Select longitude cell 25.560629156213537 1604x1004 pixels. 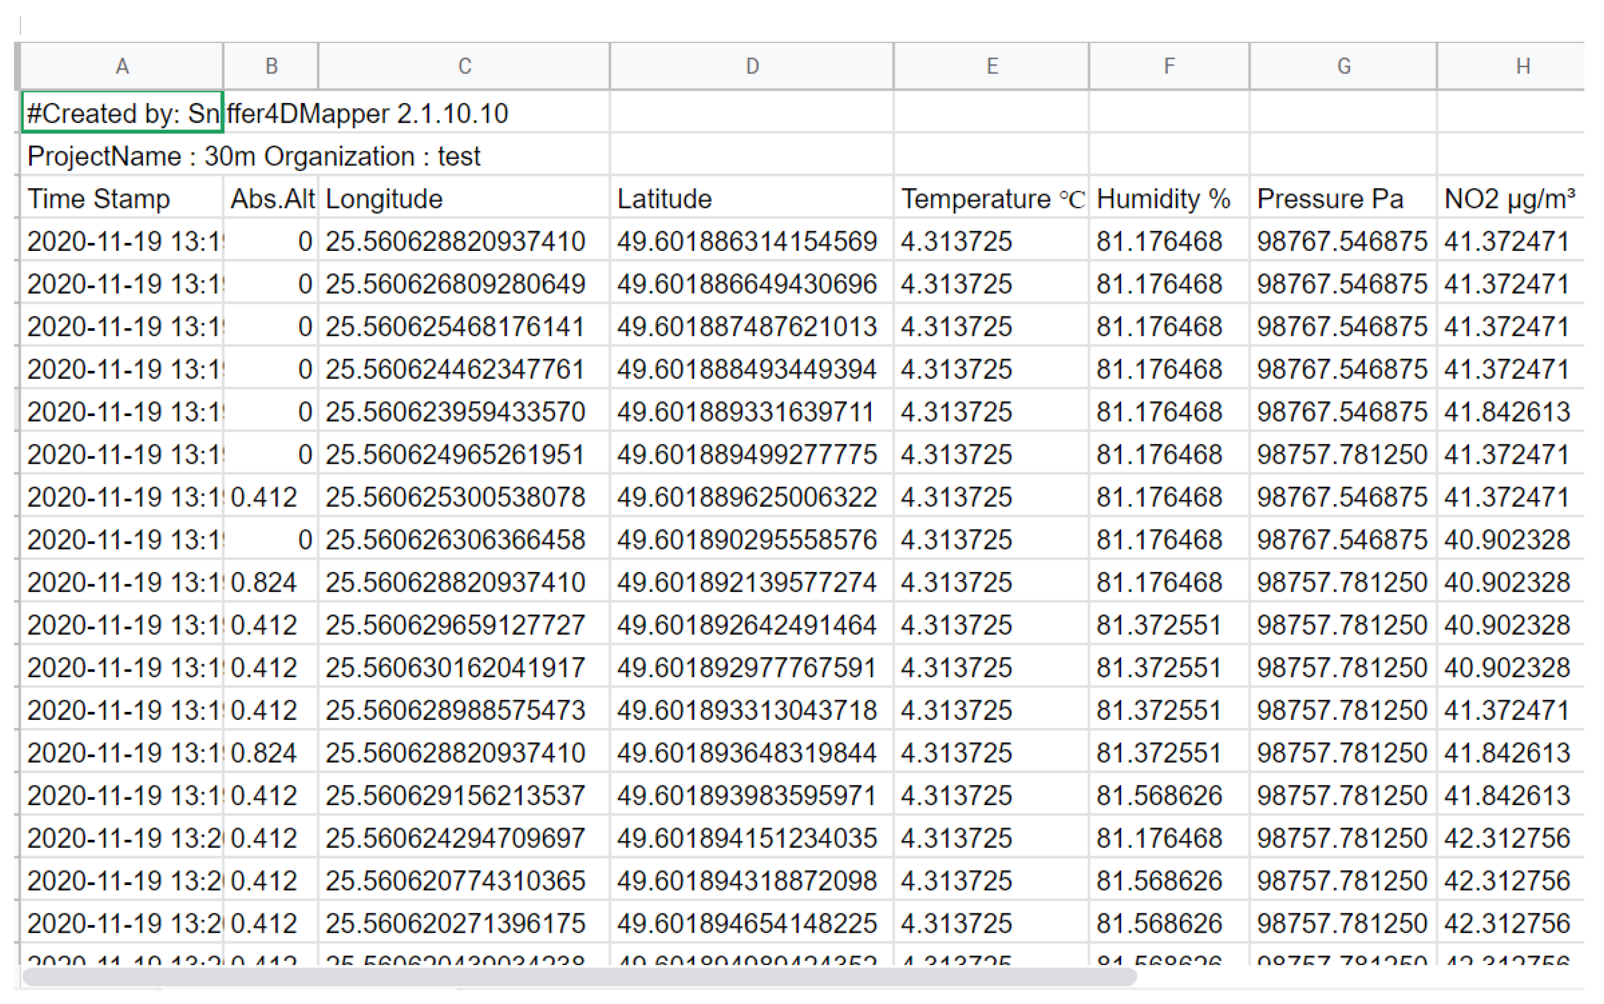coord(464,796)
